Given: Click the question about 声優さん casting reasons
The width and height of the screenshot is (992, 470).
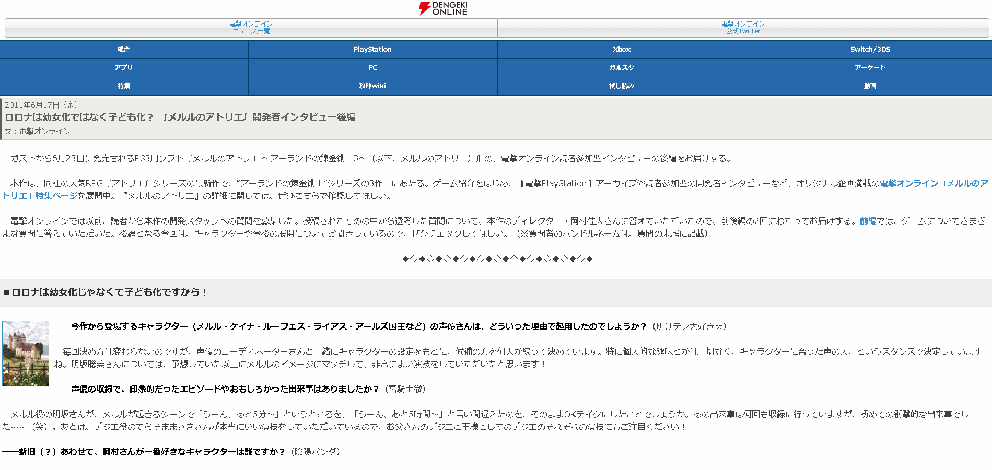Looking at the screenshot, I should [351, 326].
